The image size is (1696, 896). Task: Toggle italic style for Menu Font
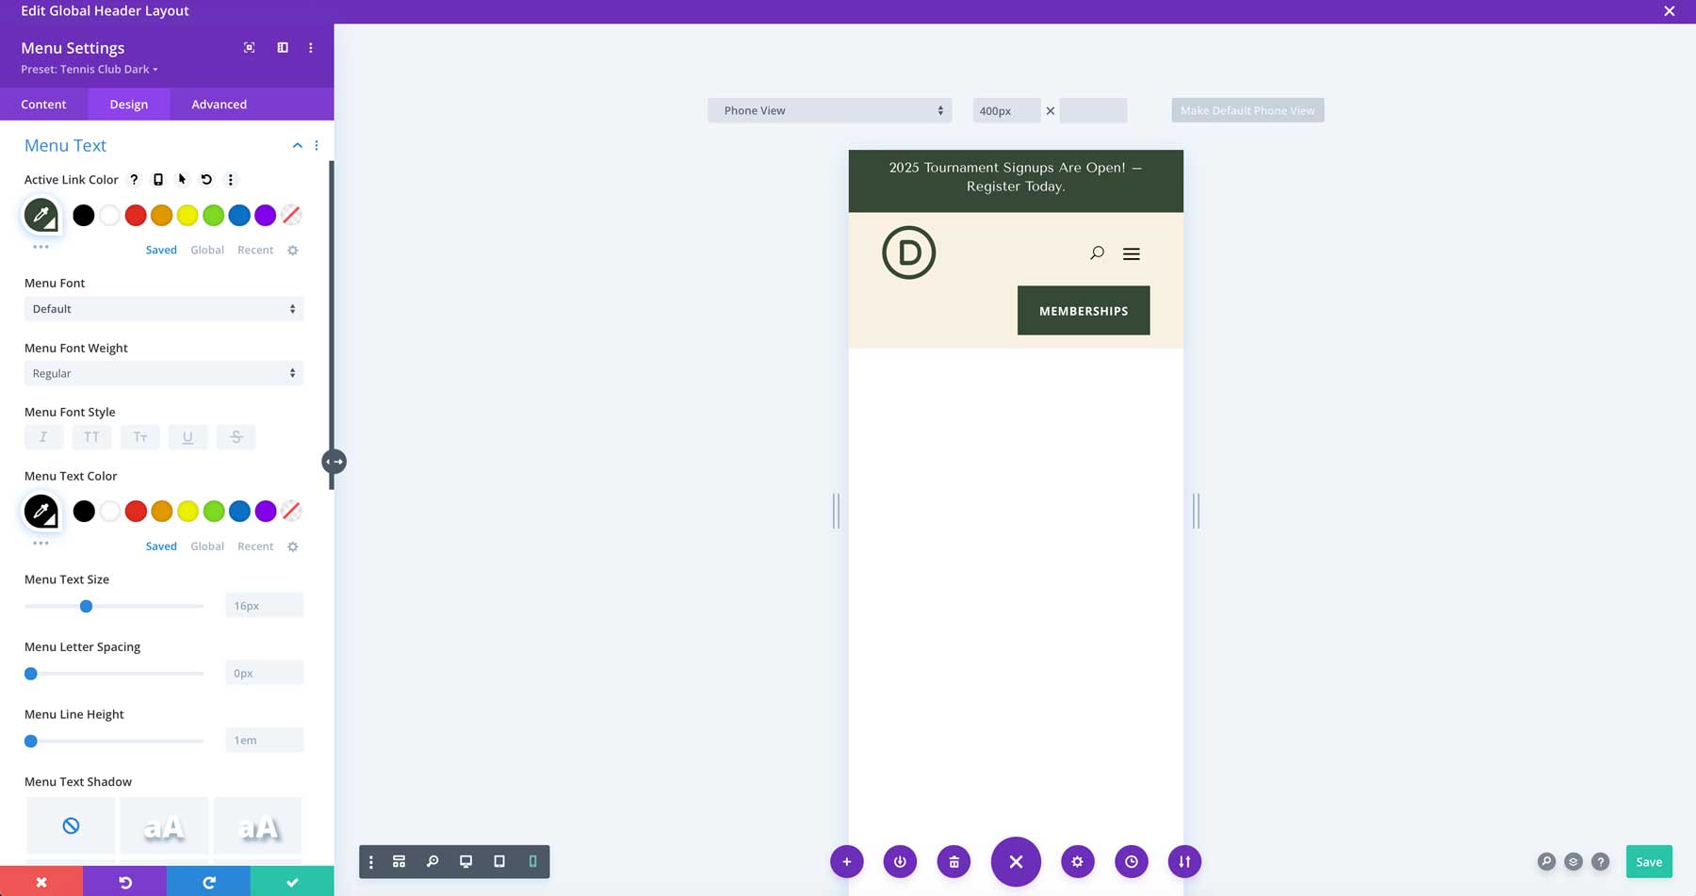point(43,436)
